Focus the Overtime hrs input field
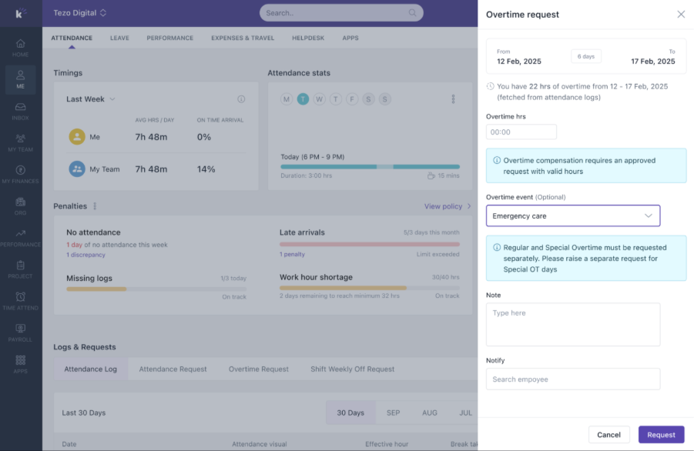 point(521,132)
